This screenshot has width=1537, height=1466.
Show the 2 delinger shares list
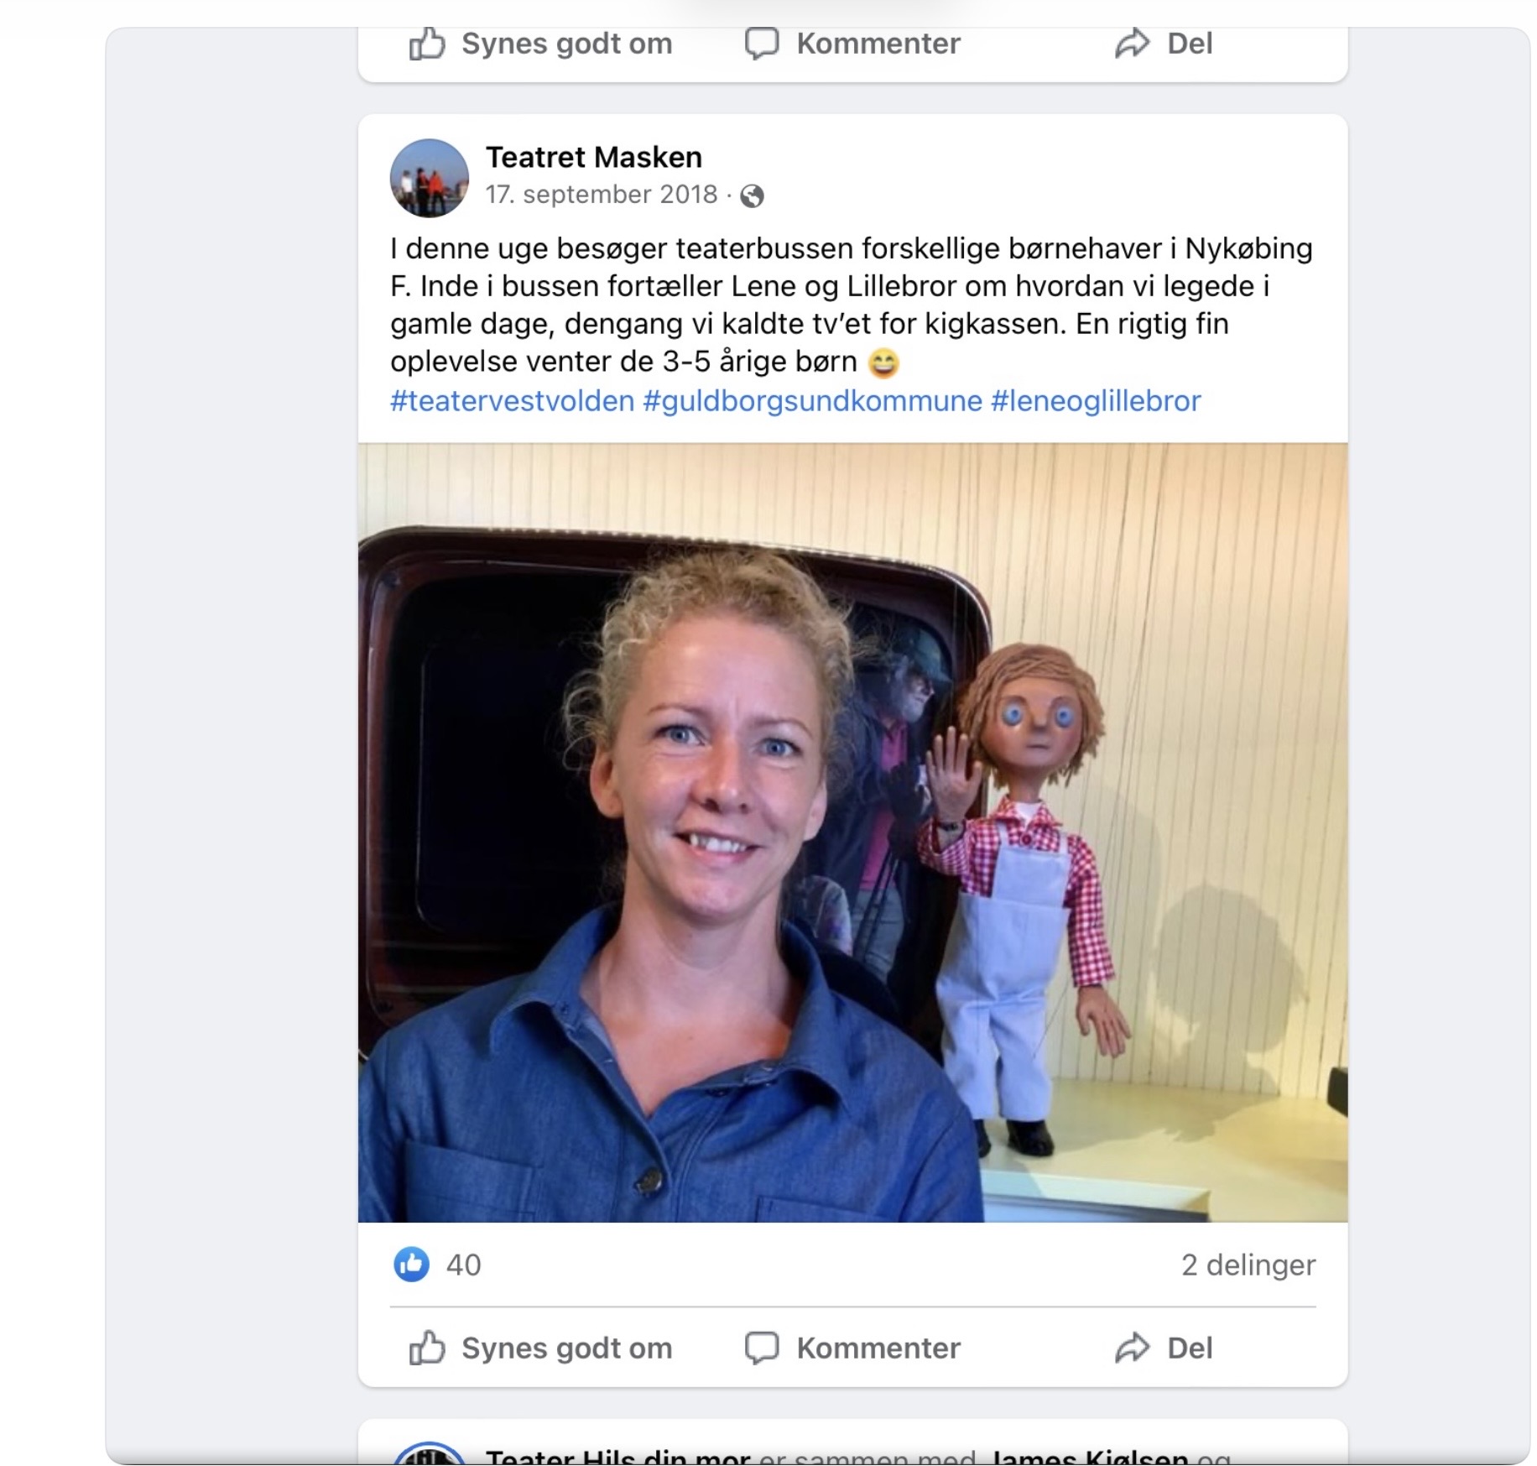(x=1248, y=1265)
